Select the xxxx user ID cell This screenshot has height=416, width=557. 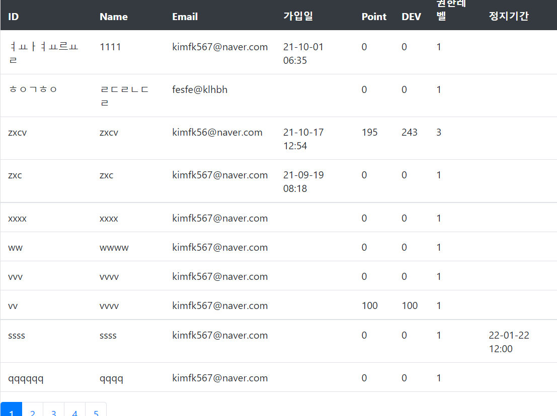(18, 219)
